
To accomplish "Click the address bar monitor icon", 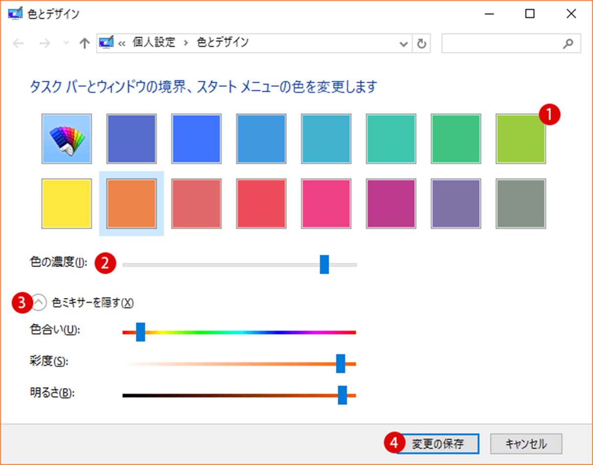I will [106, 43].
